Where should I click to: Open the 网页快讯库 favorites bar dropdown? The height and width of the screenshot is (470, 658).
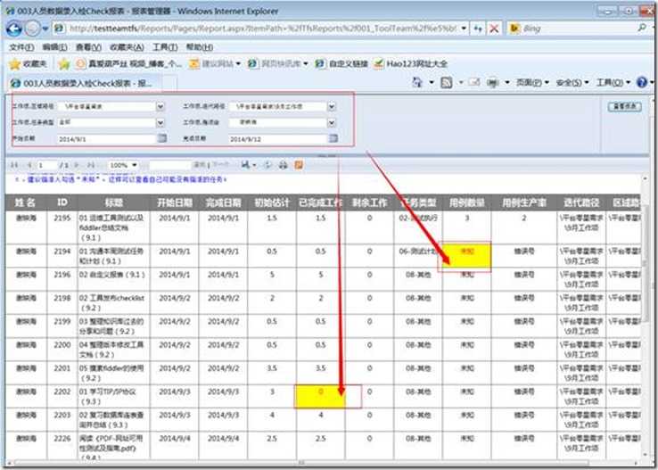point(277,64)
